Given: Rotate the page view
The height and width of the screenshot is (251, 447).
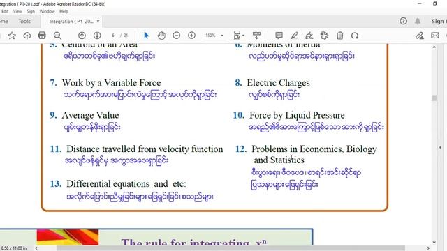Looking at the screenshot, I should (355, 36).
